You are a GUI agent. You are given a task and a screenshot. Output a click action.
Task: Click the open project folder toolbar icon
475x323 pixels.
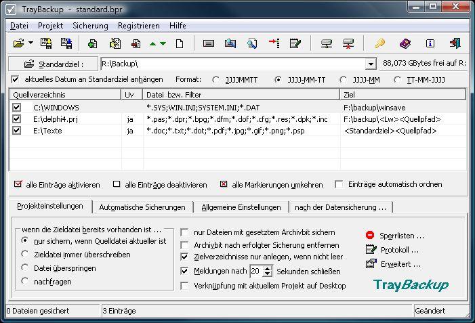(x=19, y=44)
